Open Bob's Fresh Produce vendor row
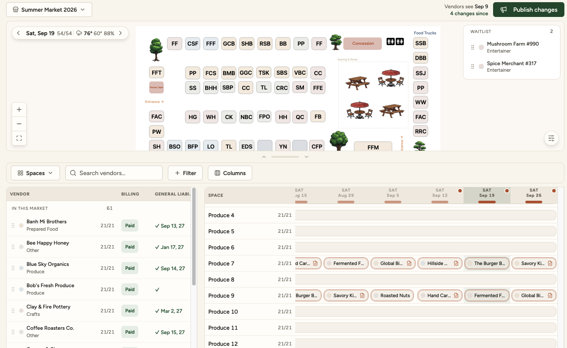567x348 pixels. coord(99,289)
